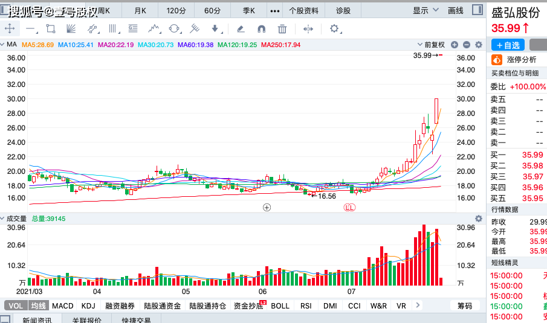Open the 显示 display dropdown
The height and width of the screenshot is (323, 547).
426,10
